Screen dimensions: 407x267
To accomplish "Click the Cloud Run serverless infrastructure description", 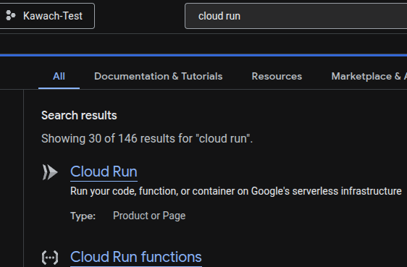I will 236,191.
